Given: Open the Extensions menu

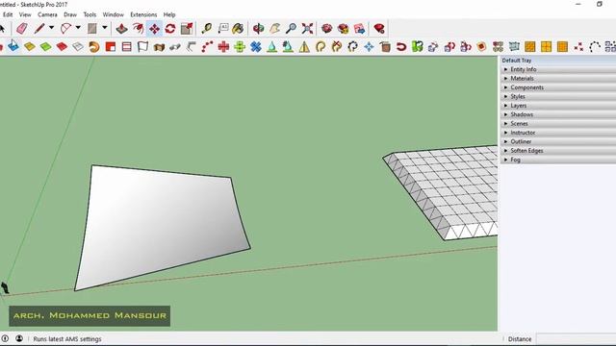Looking at the screenshot, I should 143,14.
